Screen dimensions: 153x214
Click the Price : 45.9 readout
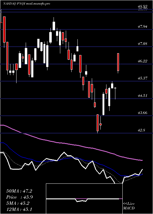(20, 197)
